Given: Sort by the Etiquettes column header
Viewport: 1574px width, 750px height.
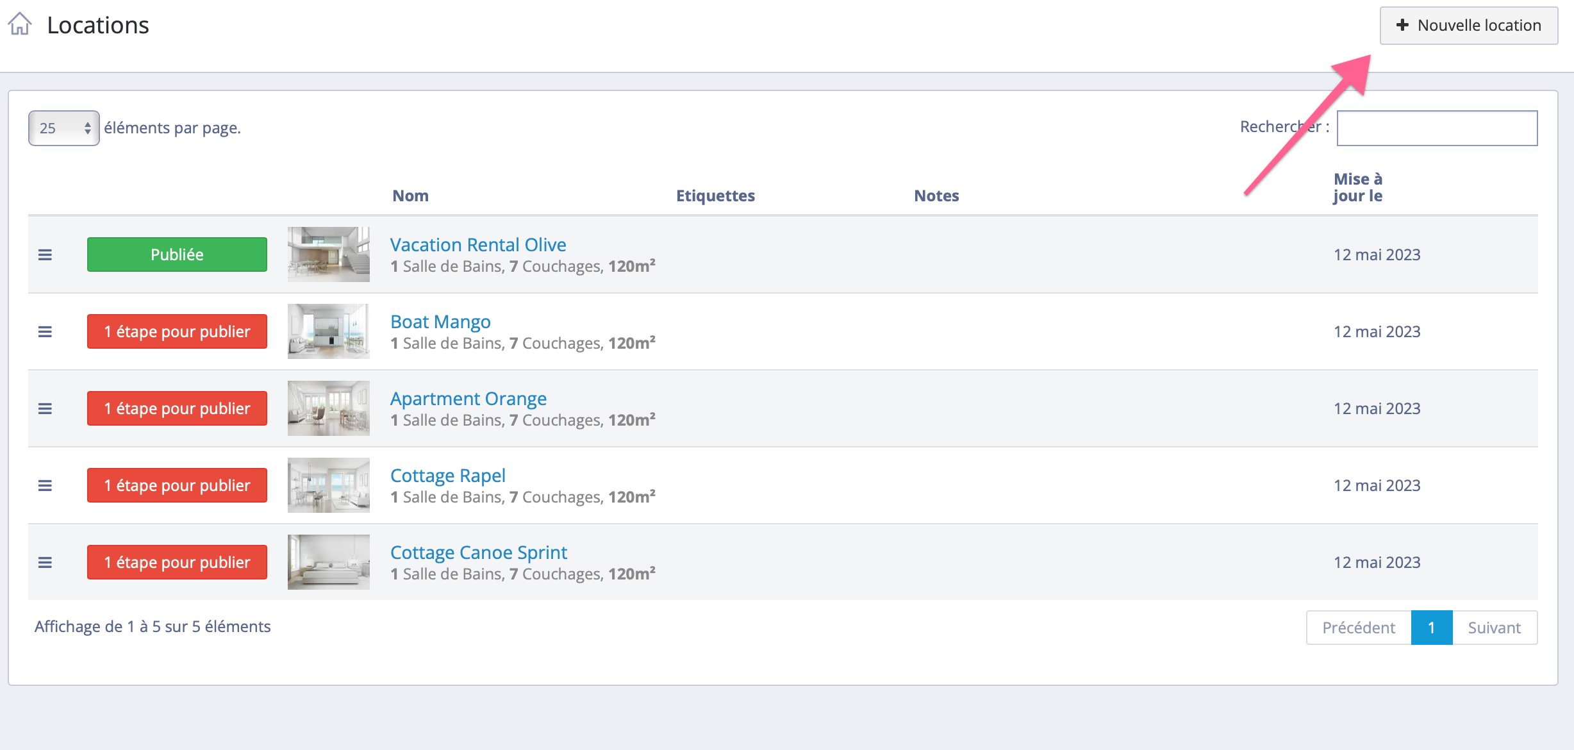Looking at the screenshot, I should click(x=716, y=196).
